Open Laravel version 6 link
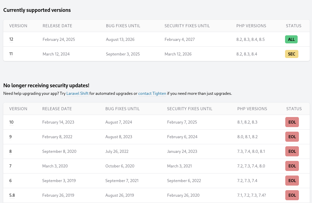Viewport: 312px width, 203px height. pos(10,181)
